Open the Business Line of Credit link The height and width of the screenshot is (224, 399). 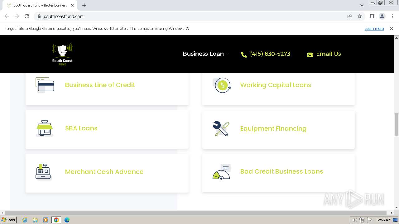(100, 85)
